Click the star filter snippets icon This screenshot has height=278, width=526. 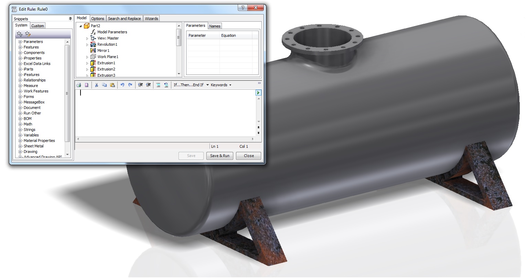coord(20,34)
